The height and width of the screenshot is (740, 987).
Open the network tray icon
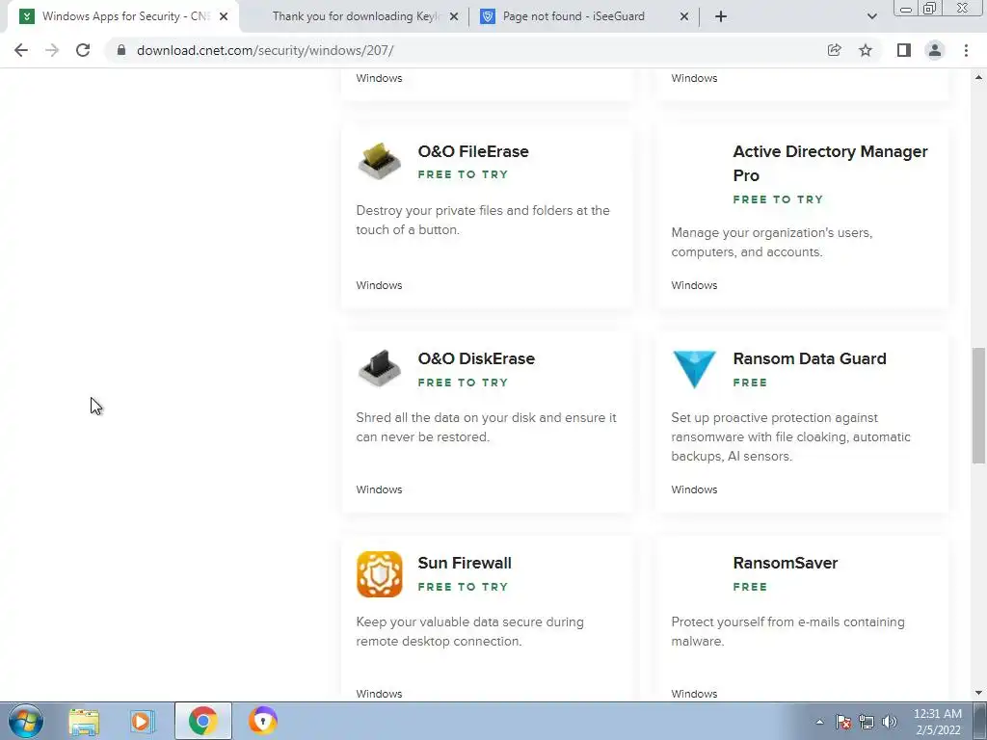click(867, 722)
